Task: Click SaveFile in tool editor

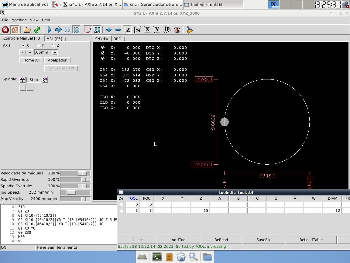Action: [x=264, y=240]
